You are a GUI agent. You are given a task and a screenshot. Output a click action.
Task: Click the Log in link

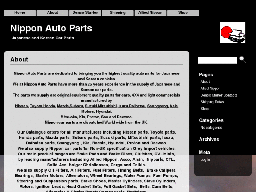click(x=205, y=160)
